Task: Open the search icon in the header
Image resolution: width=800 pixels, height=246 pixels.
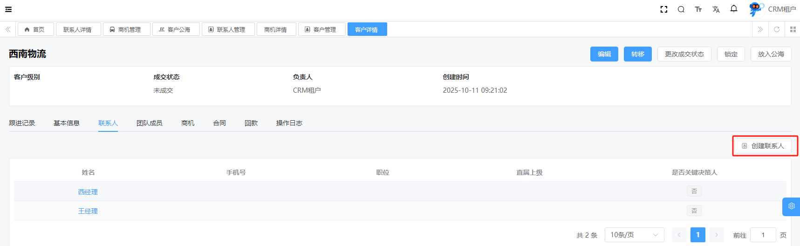Action: tap(681, 9)
